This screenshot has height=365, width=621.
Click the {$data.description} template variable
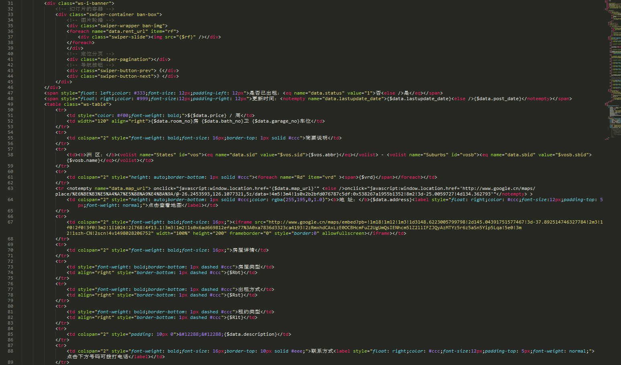(x=250, y=334)
